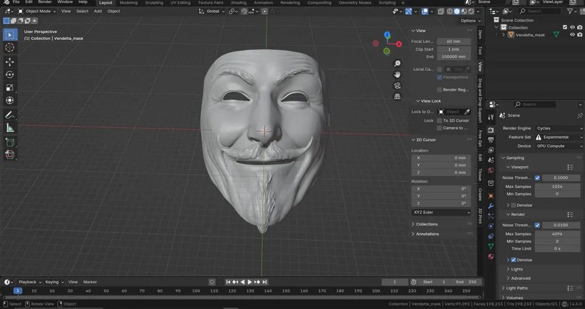Click the current frame marker at 1
Viewport: 585px width, 309px height.
(x=17, y=291)
